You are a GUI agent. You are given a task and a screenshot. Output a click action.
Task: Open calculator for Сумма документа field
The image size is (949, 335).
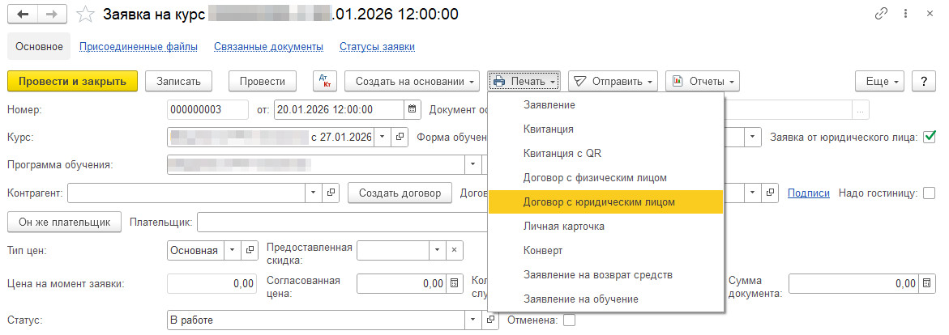[927, 283]
